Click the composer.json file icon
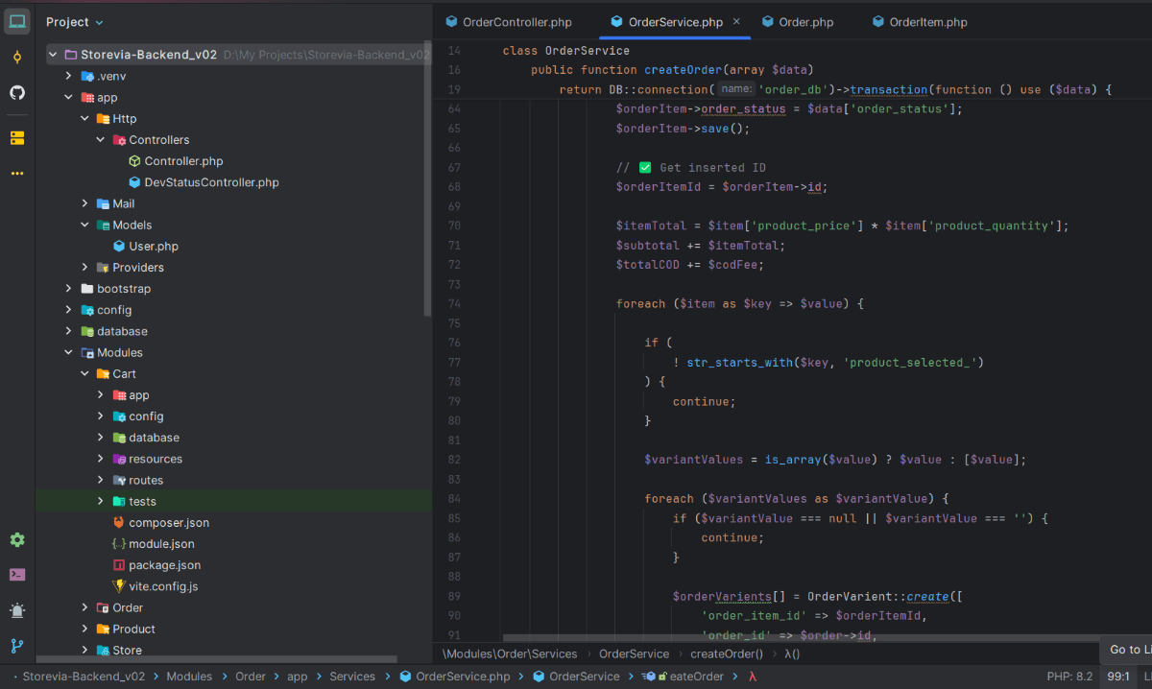 pyautogui.click(x=119, y=523)
